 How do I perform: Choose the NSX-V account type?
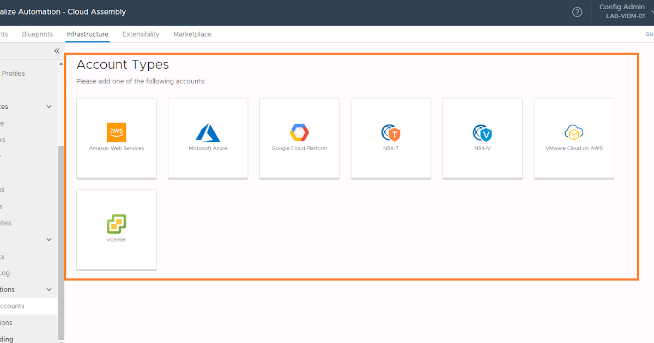point(482,138)
